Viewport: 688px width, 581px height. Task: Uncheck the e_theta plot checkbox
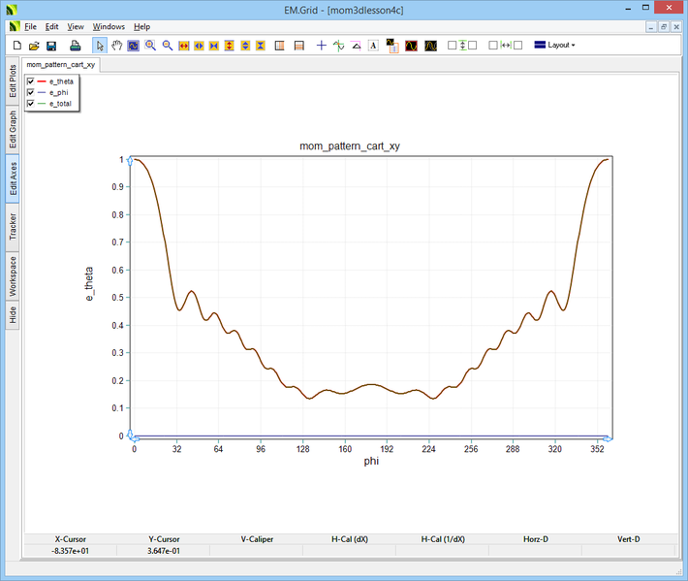pyautogui.click(x=31, y=81)
